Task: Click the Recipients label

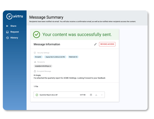Action: (x=41, y=62)
